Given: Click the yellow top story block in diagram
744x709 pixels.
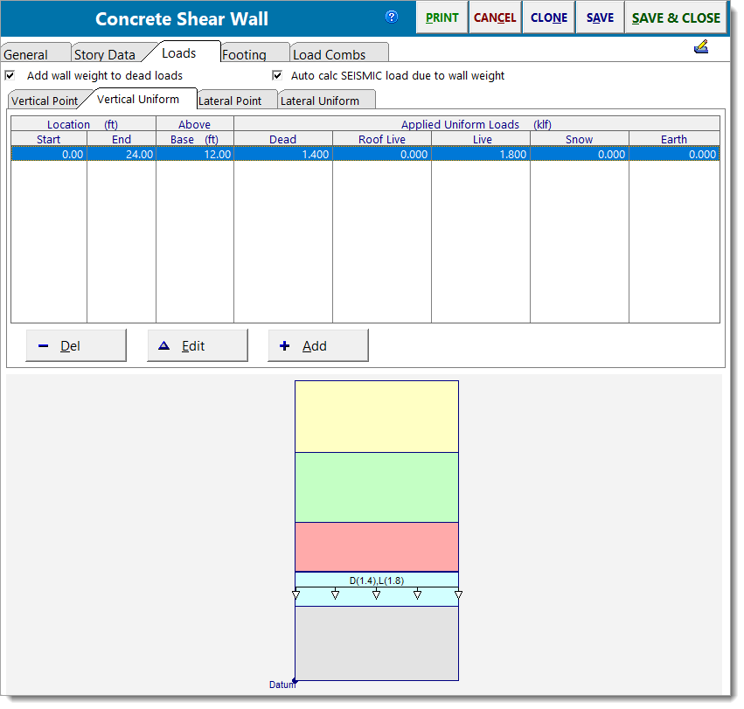Looking at the screenshot, I should (x=376, y=415).
